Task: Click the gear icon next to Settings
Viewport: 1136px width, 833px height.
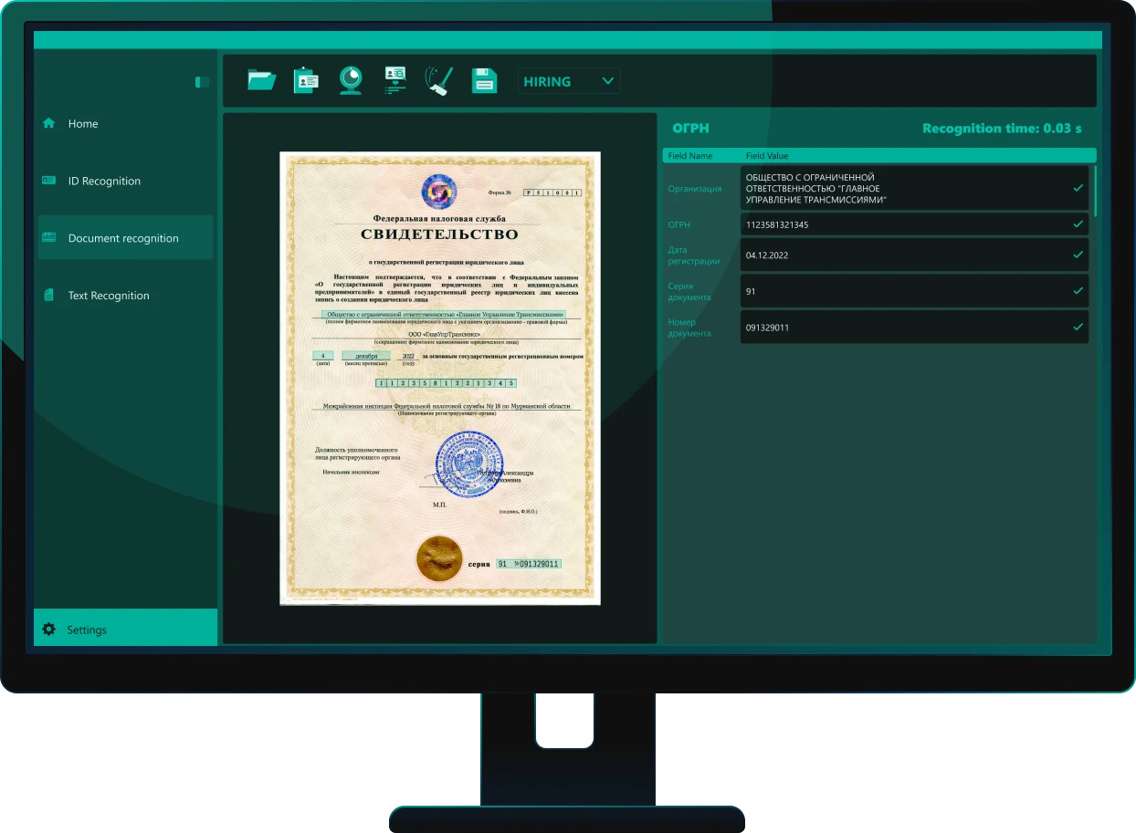Action: [49, 630]
